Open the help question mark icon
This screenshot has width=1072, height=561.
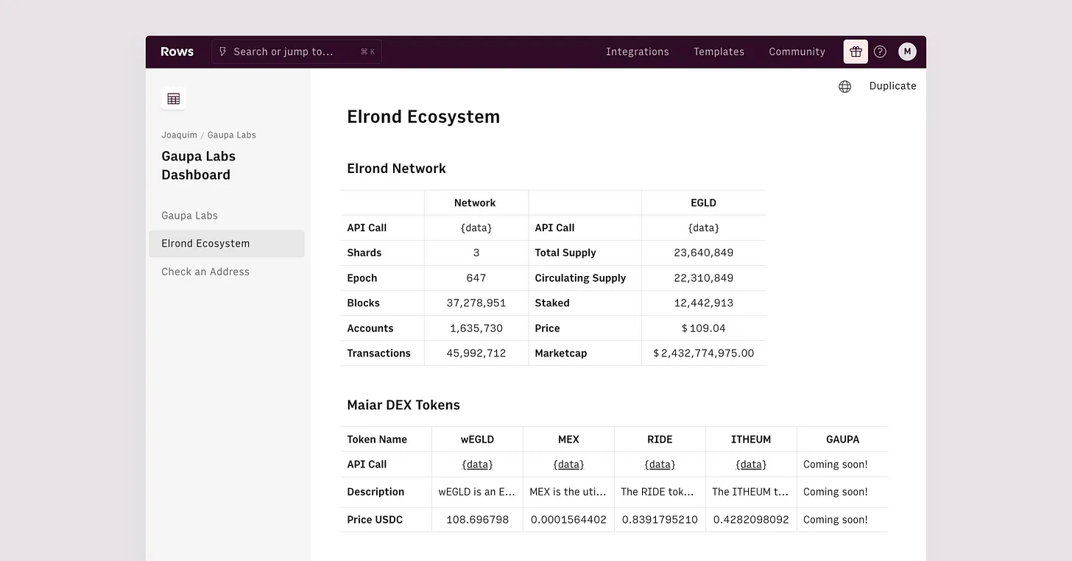click(x=880, y=52)
